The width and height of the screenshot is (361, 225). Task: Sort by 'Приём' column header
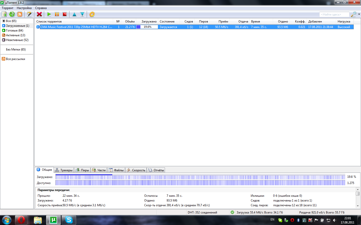(x=220, y=21)
